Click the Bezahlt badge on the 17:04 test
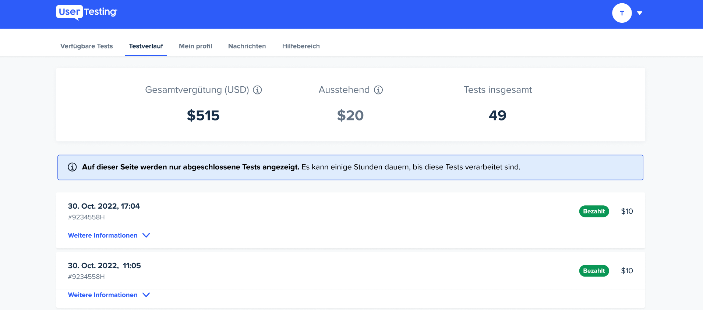The width and height of the screenshot is (703, 310). 594,211
